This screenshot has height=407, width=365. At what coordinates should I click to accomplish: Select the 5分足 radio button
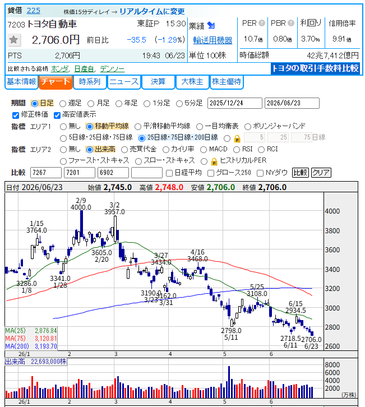tap(179, 104)
